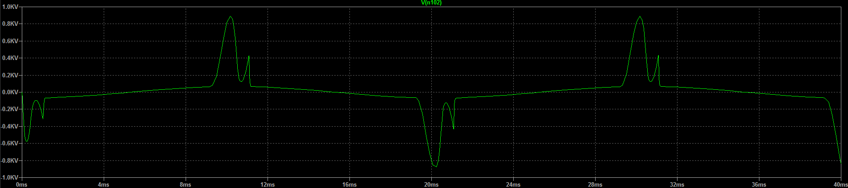
Task: Click the -0.8KV vertical axis label
Action: click(9, 161)
